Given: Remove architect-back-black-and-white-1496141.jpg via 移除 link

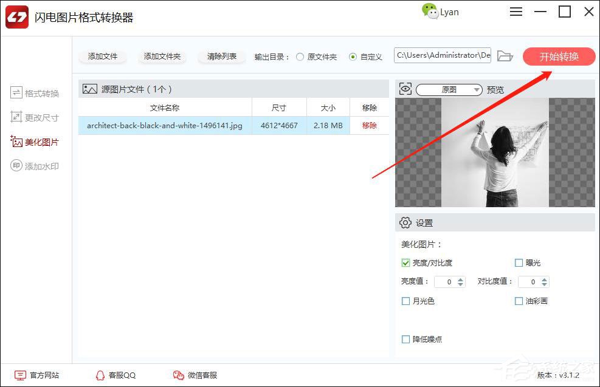Looking at the screenshot, I should pos(369,126).
